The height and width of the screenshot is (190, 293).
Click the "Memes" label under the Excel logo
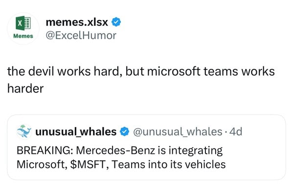coord(23,36)
